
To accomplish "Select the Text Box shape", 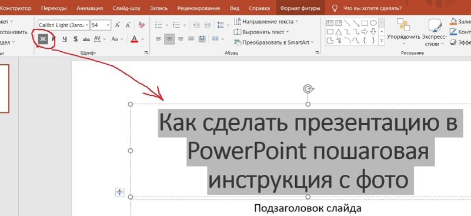I will [330, 23].
